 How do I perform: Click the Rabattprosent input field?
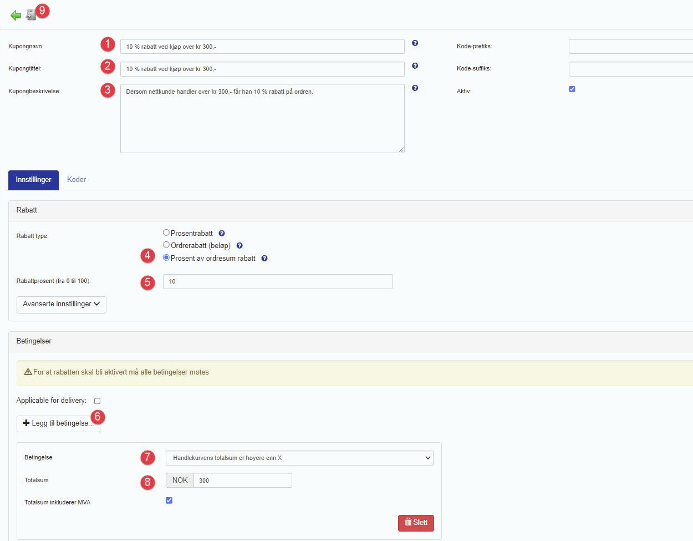point(277,281)
